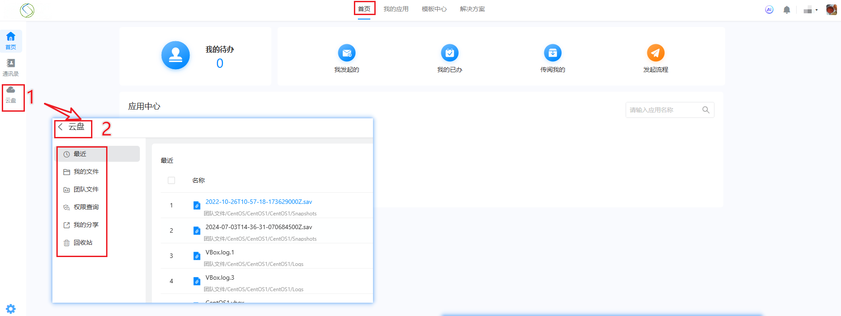Collapse 云盘 panel with back chevron
The height and width of the screenshot is (316, 841).
(60, 127)
